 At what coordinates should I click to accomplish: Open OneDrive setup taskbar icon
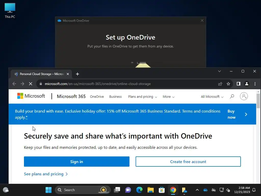[x=184, y=190]
